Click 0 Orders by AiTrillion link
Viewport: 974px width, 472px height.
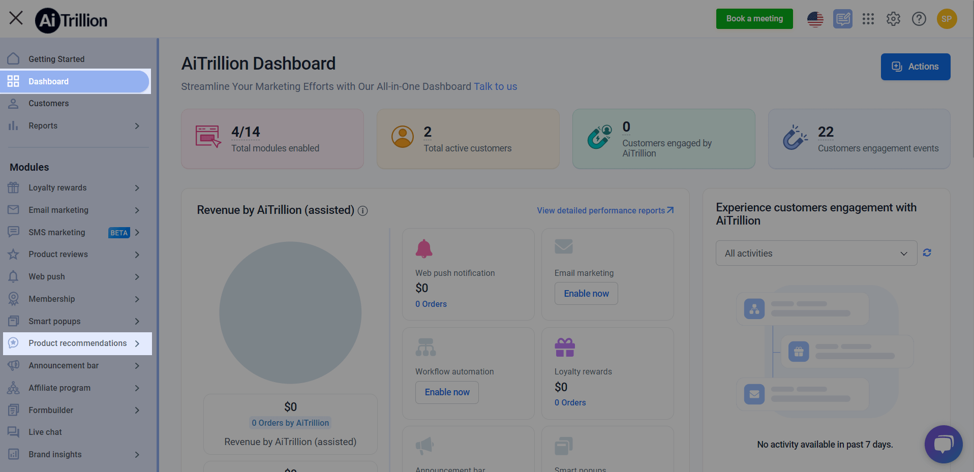290,423
